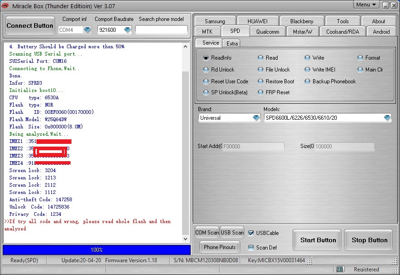Click the 'CPU type: 6530A' log line
This screenshot has height=275, width=400.
pyautogui.click(x=34, y=97)
